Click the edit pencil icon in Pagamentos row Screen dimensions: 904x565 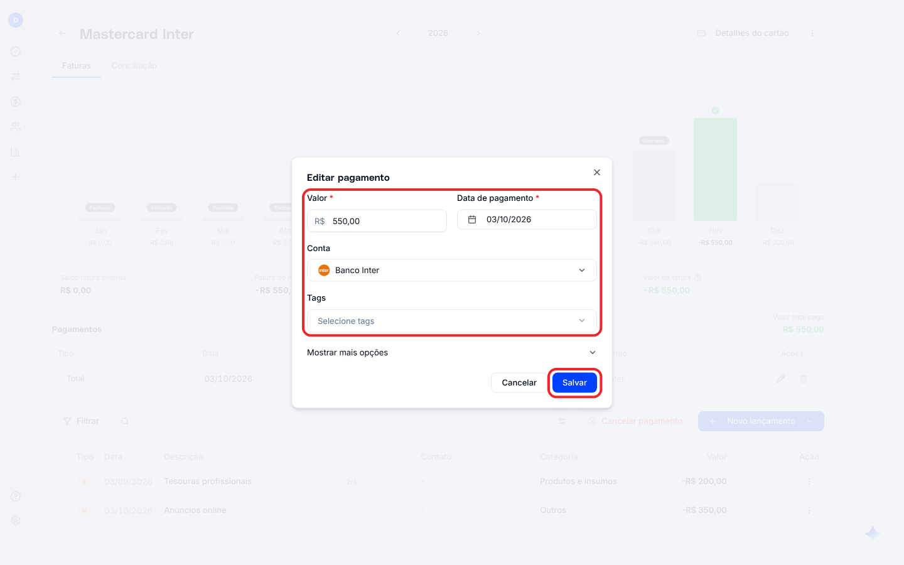(x=781, y=379)
